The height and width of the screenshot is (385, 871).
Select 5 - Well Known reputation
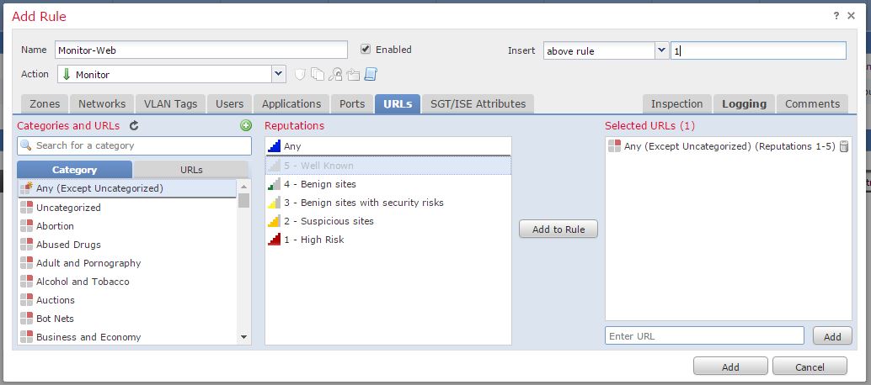pyautogui.click(x=388, y=166)
